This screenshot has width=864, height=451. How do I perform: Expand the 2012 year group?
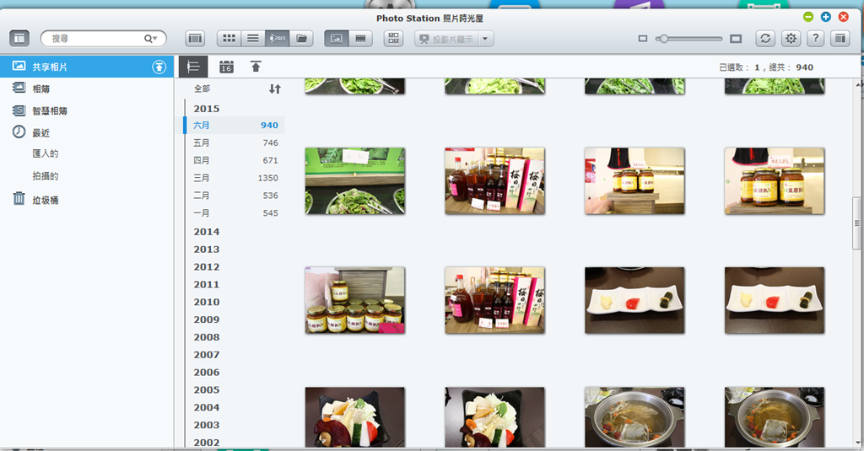pyautogui.click(x=207, y=267)
